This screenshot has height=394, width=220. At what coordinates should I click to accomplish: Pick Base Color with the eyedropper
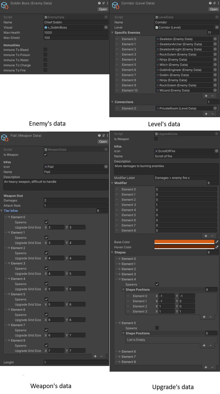click(x=217, y=242)
